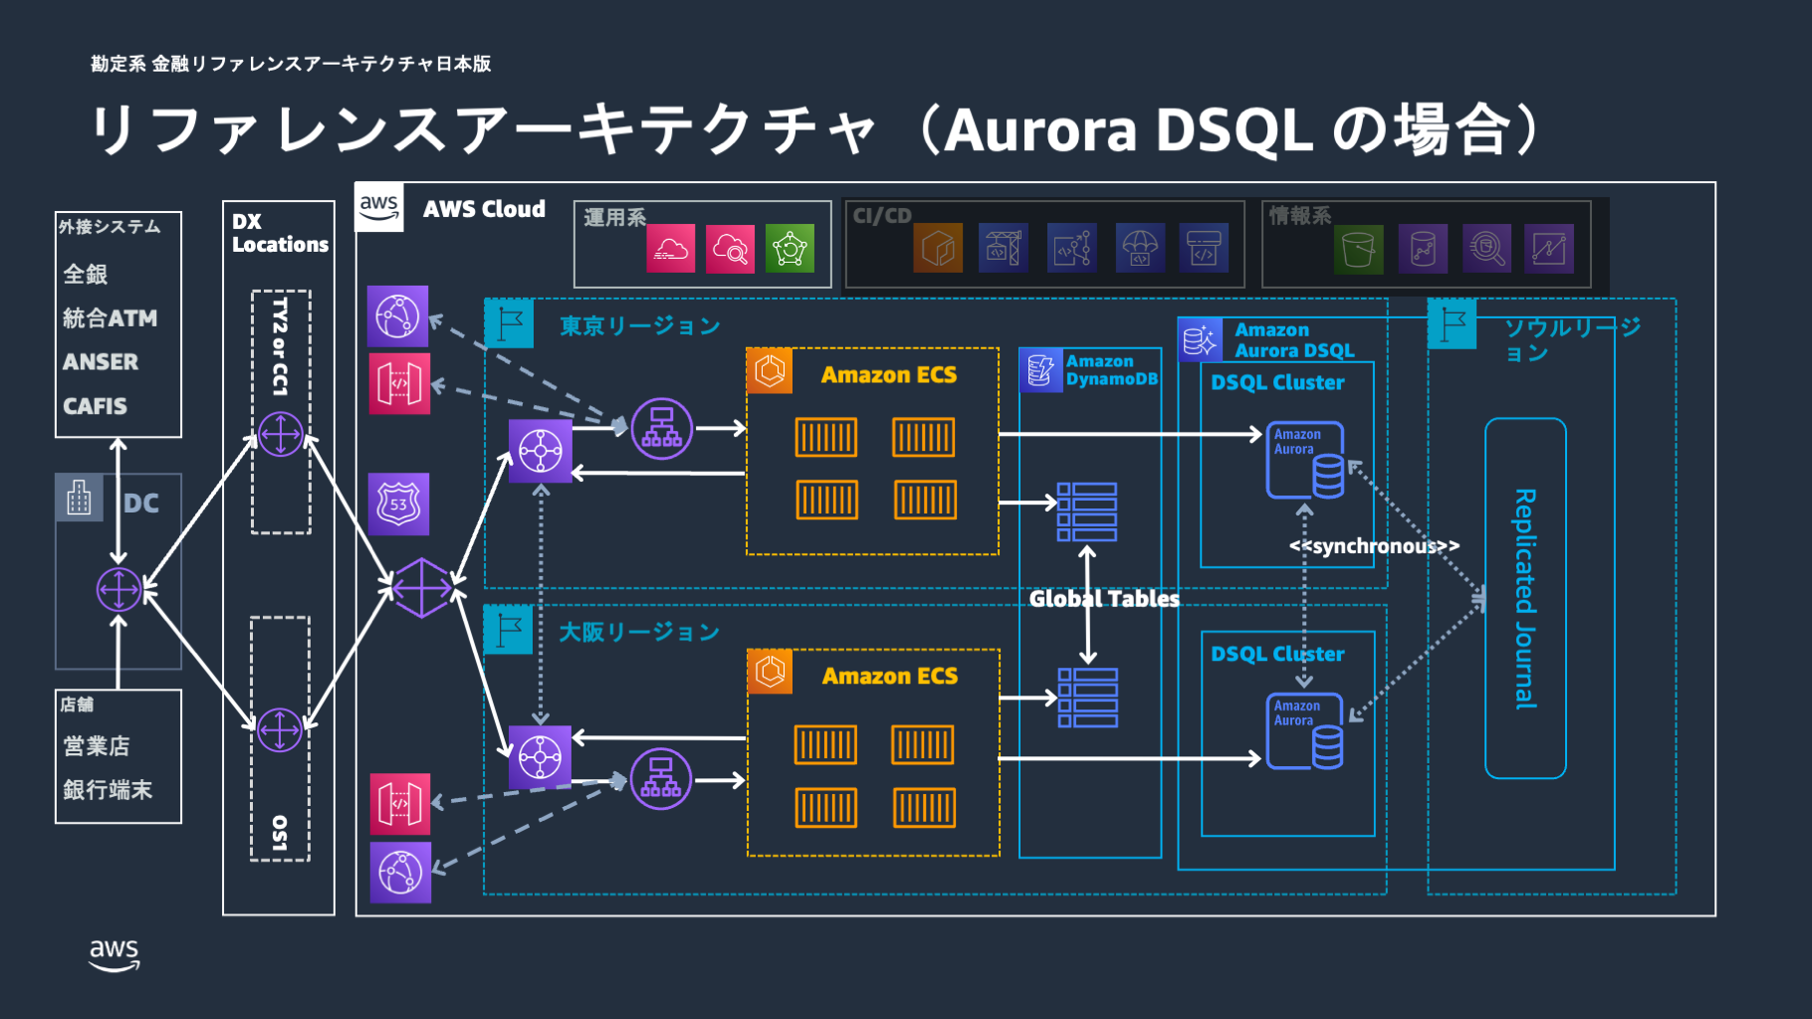The image size is (1812, 1019).
Task: Click the orange ECS icon in 大阪リージョン
Action: click(771, 672)
